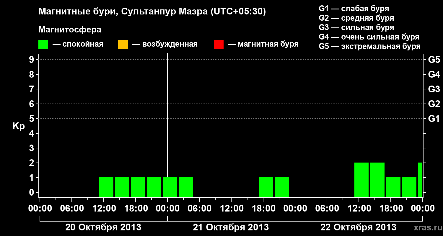Click the bar starting at 00:00 on 21 October
Image resolution: width=443 pixels, height=236 pixels.
pyautogui.click(x=170, y=187)
